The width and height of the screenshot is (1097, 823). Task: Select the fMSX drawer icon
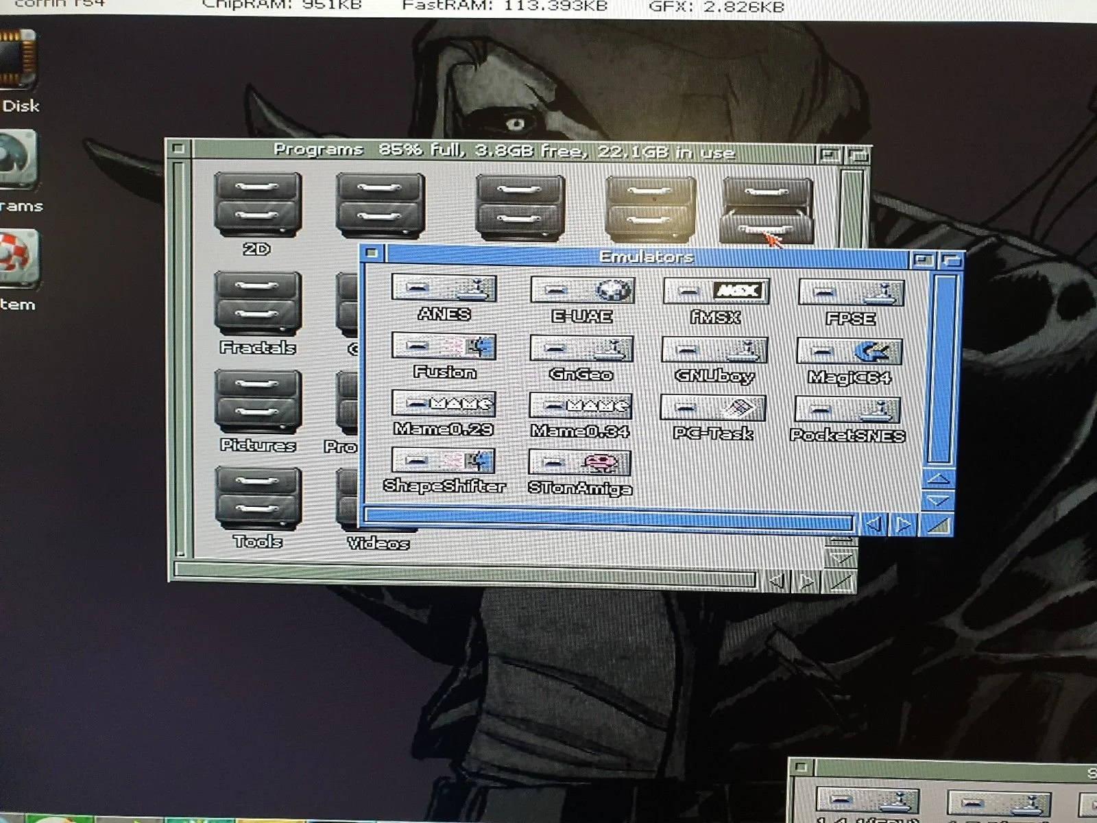[x=716, y=291]
